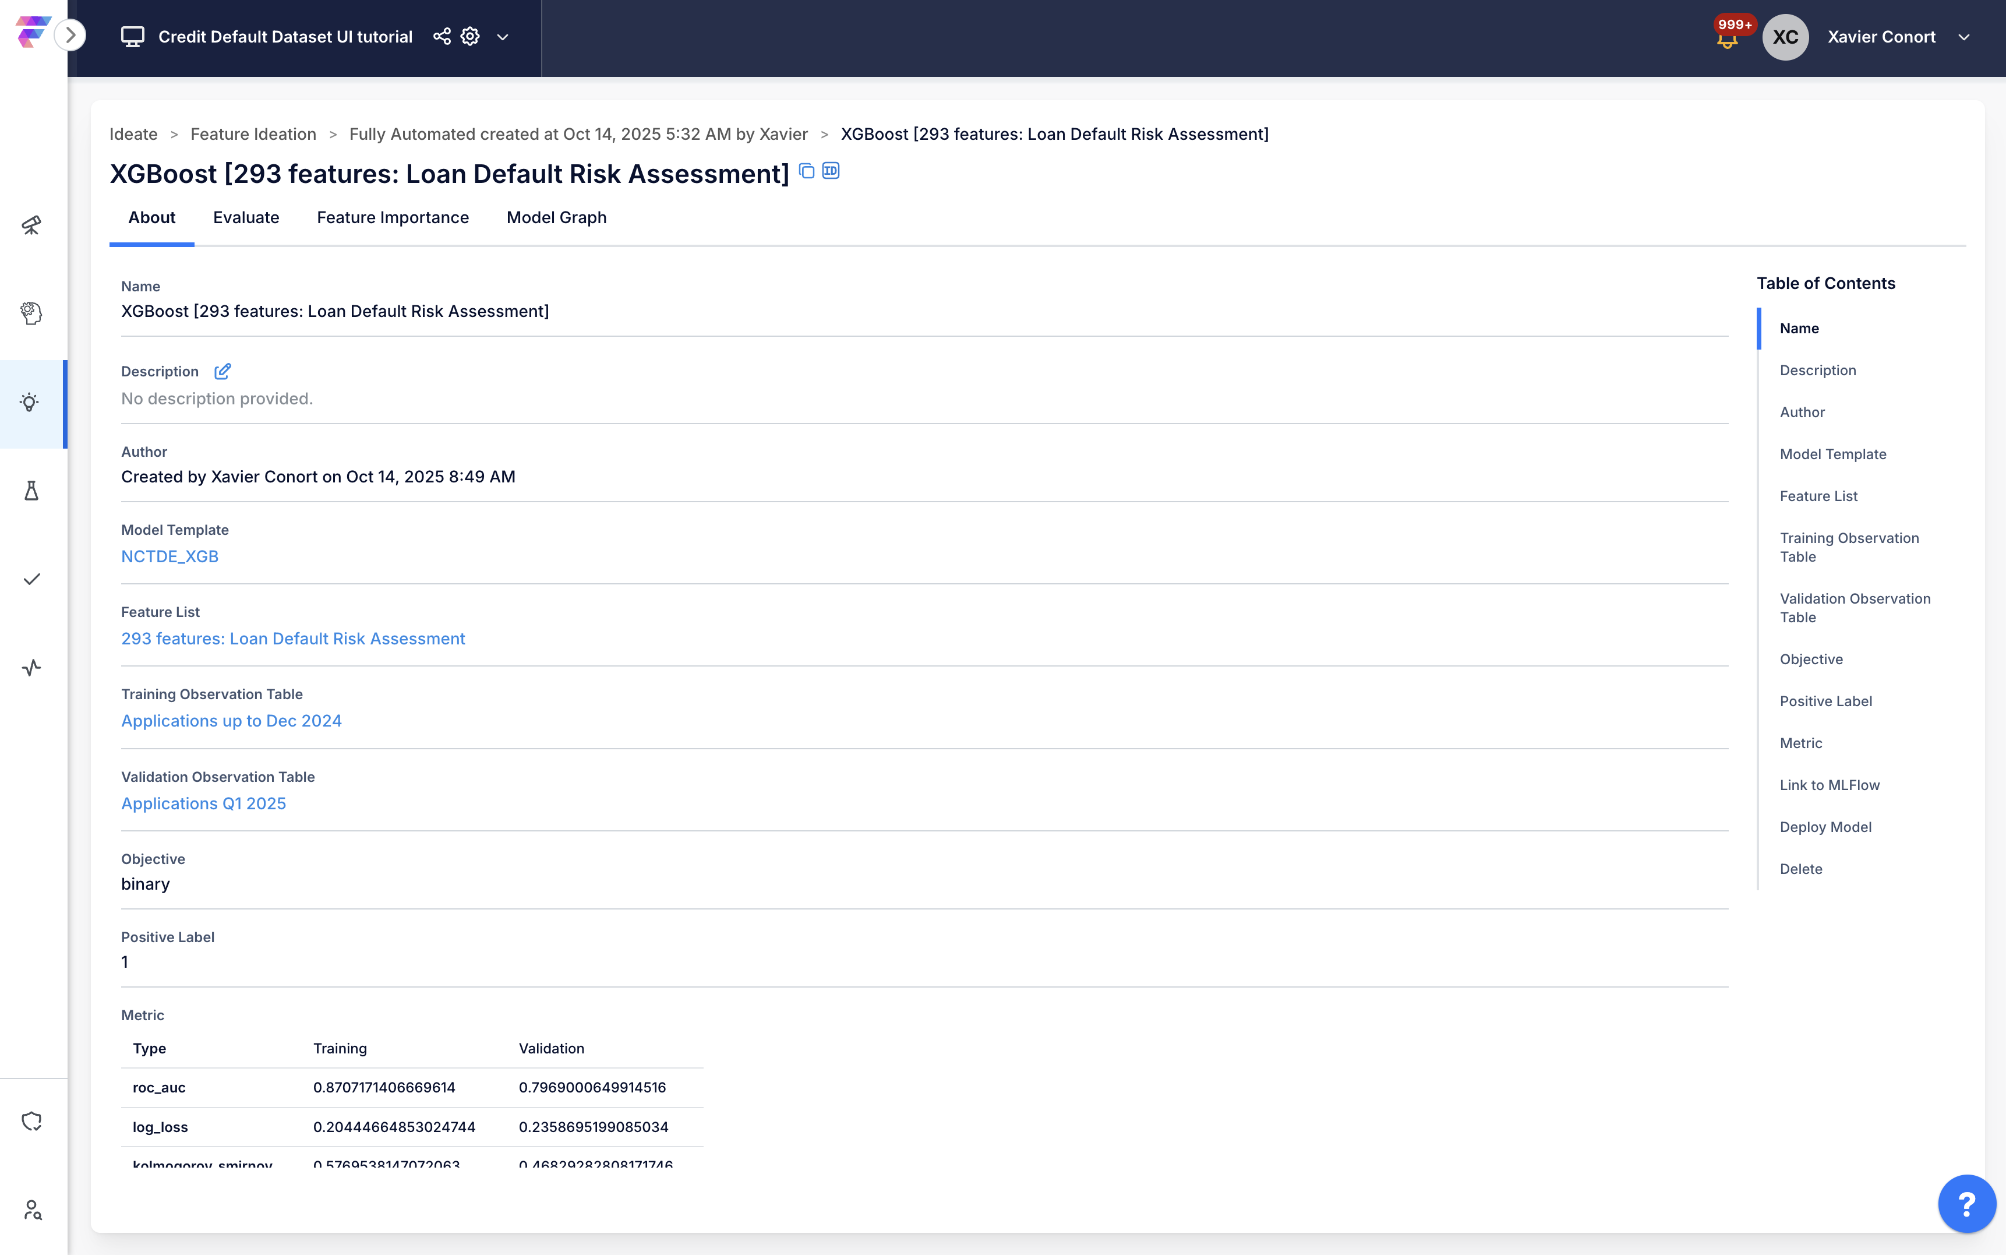Click the user search icon at sidebar bottom
This screenshot has height=1255, width=2006.
pos(31,1210)
